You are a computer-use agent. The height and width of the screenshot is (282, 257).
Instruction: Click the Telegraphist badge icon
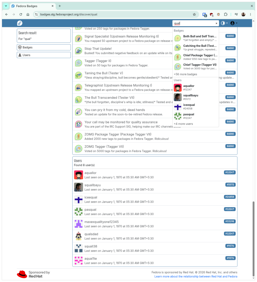pos(79,87)
